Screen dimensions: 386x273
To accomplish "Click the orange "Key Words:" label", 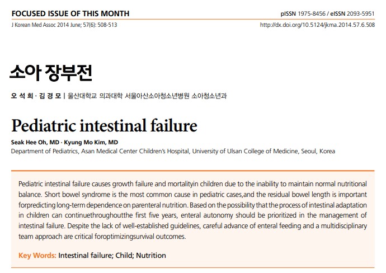I will pyautogui.click(x=37, y=256).
